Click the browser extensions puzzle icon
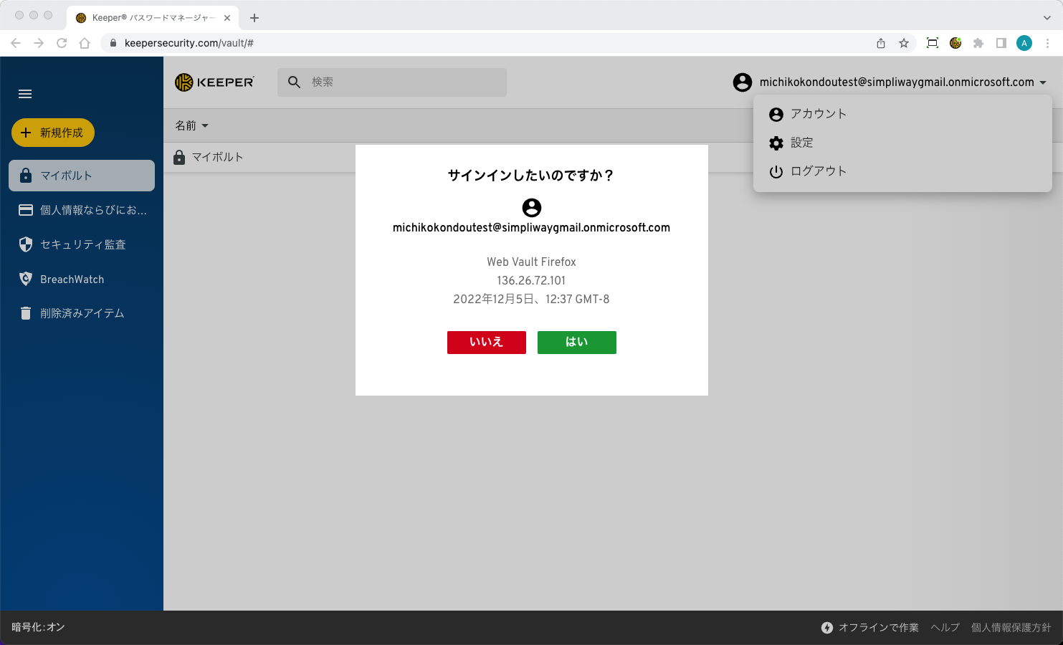The width and height of the screenshot is (1063, 645). tap(978, 43)
